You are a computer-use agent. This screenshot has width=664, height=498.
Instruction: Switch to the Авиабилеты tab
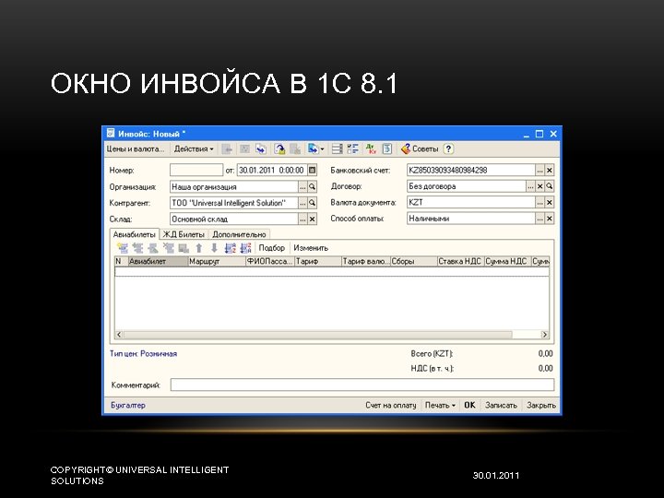(135, 234)
